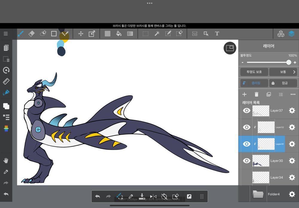The width and height of the screenshot is (299, 208).
Task: Hide Layer31 with its eye icon
Action: tap(247, 144)
